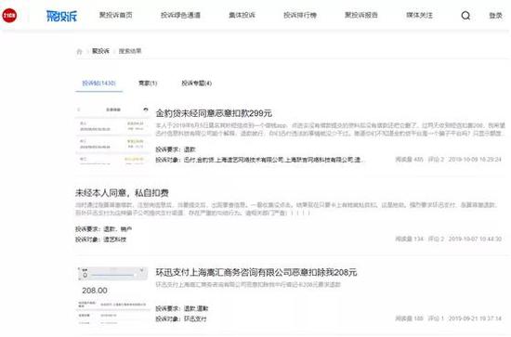
Task: Click the home icon in the breadcrumb
Action: click(79, 51)
